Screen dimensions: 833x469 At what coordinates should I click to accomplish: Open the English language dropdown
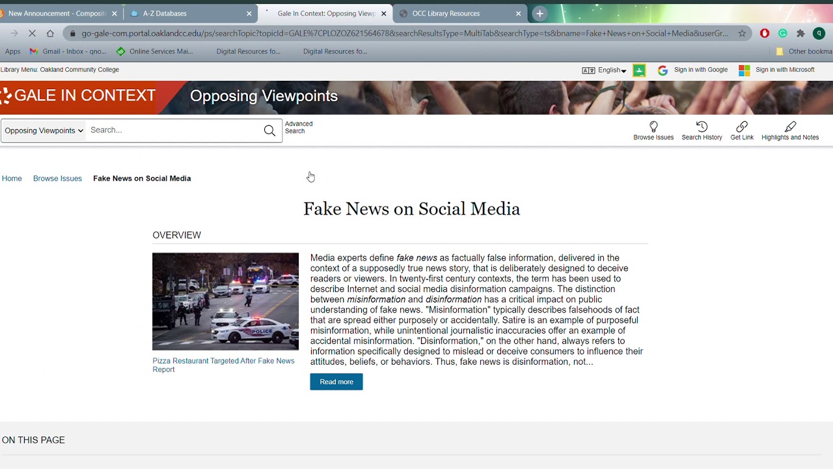click(x=604, y=70)
